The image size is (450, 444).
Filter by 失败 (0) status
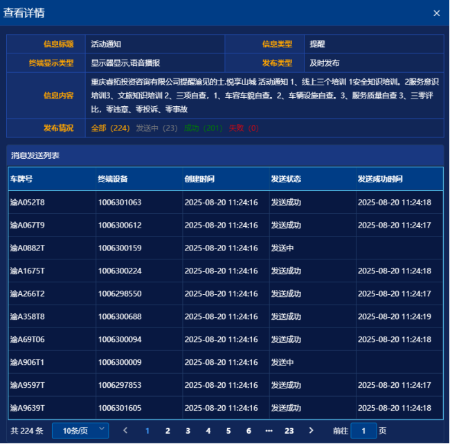(x=243, y=128)
